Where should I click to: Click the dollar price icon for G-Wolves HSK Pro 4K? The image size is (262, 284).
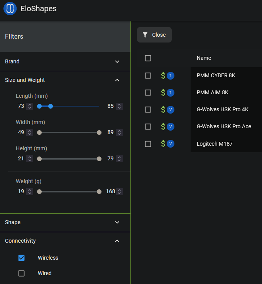pyautogui.click(x=163, y=110)
